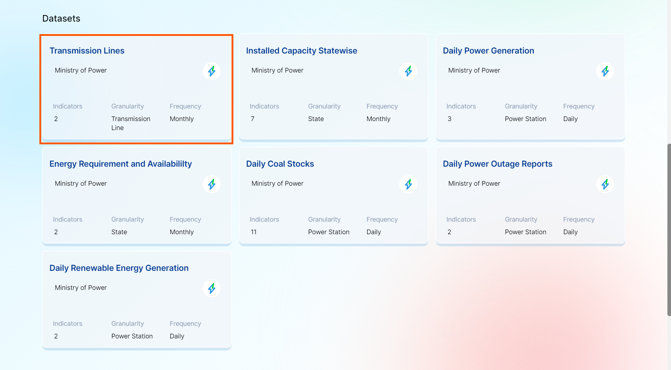Open the Daily Coal Stocks dataset

coord(280,164)
